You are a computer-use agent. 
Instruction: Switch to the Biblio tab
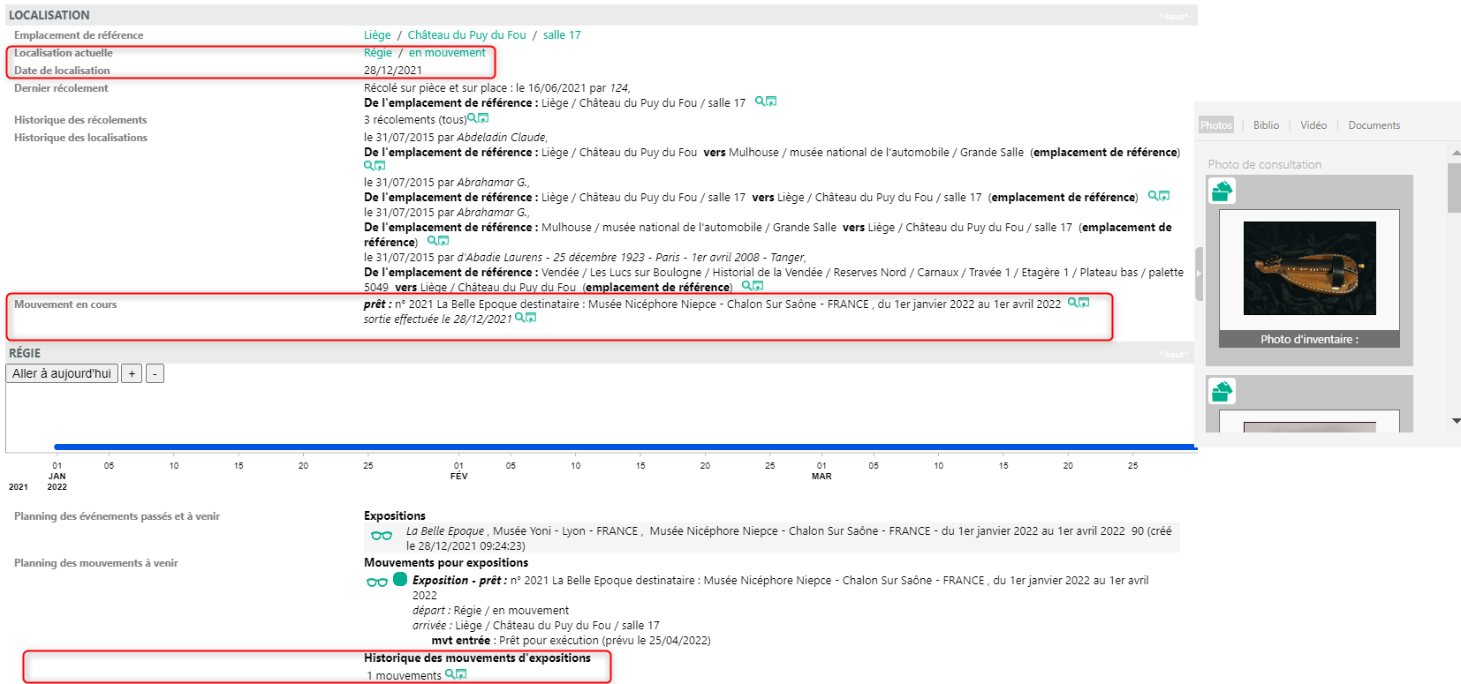[1266, 125]
